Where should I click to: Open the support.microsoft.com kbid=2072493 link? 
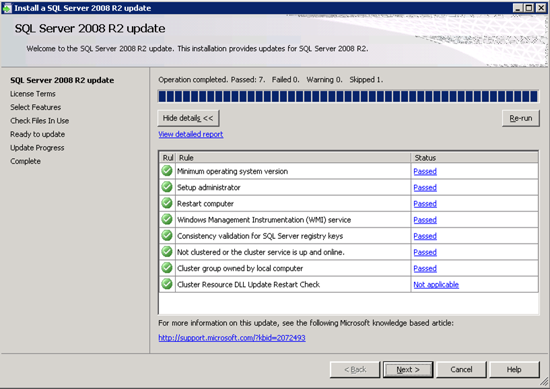pos(232,338)
